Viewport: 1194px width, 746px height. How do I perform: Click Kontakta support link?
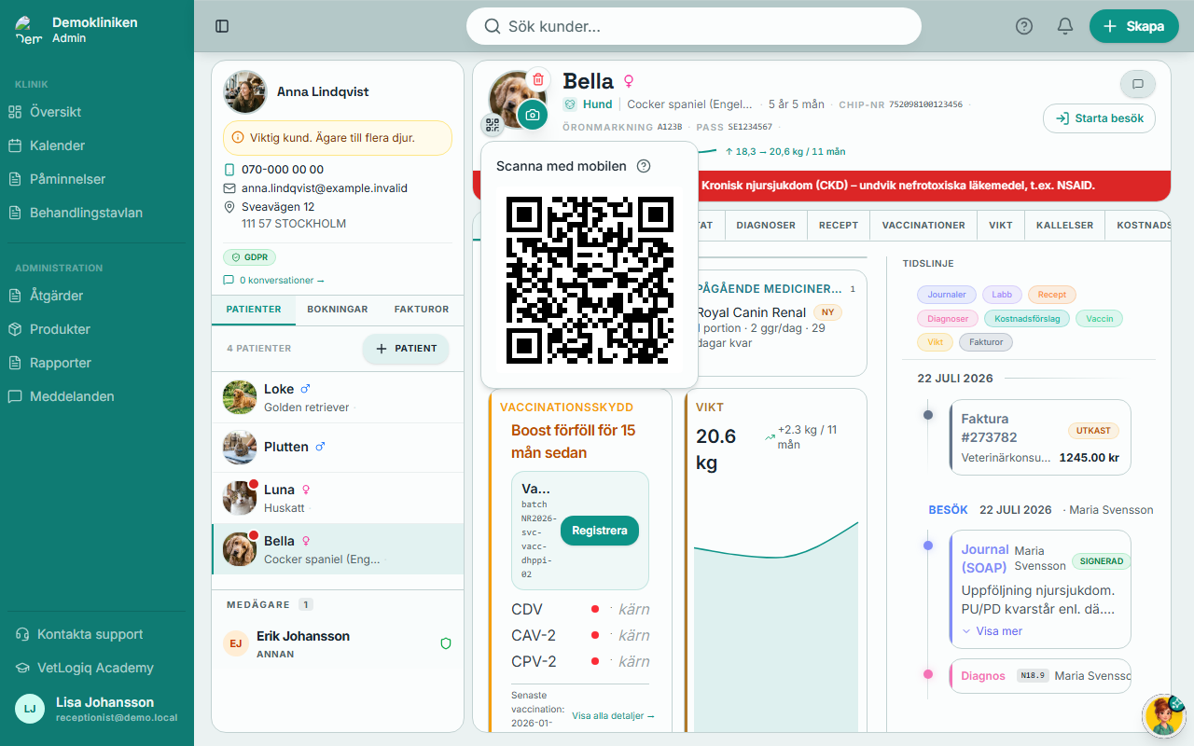pos(97,634)
